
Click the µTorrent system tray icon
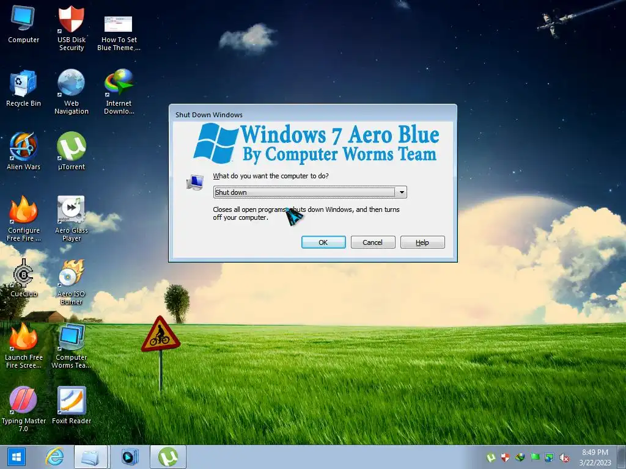pyautogui.click(x=491, y=457)
